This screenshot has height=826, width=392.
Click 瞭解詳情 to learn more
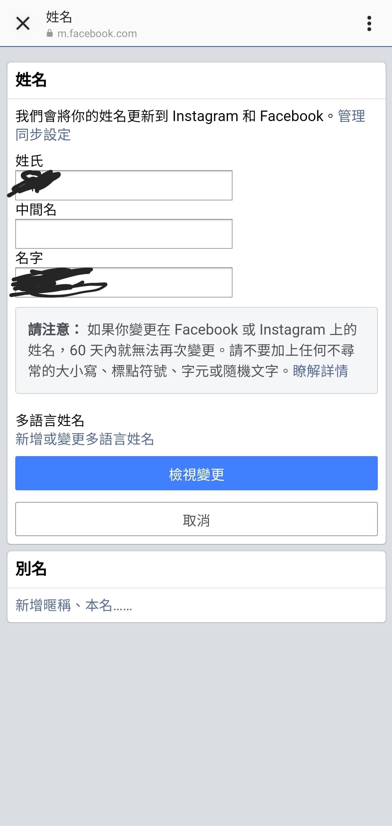pyautogui.click(x=320, y=372)
